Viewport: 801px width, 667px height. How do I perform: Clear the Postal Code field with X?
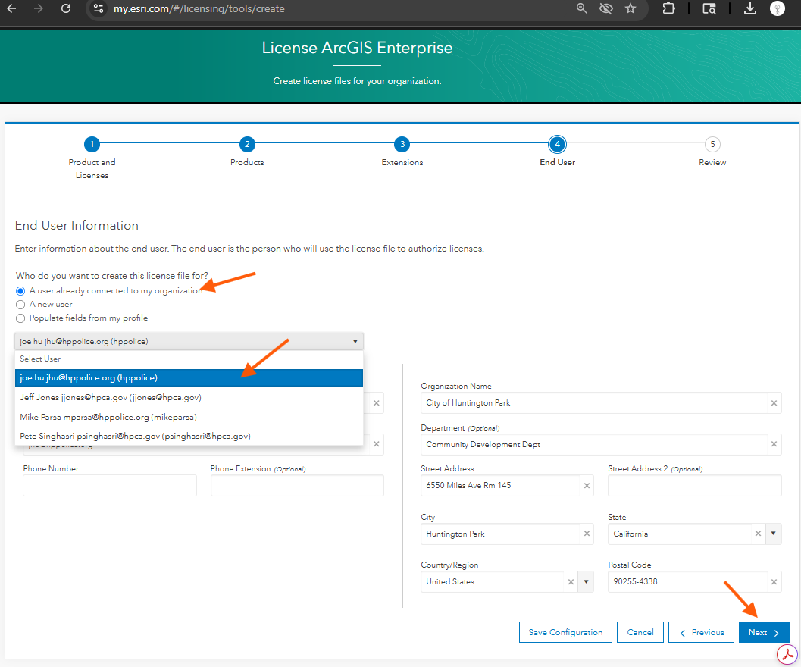pos(774,582)
